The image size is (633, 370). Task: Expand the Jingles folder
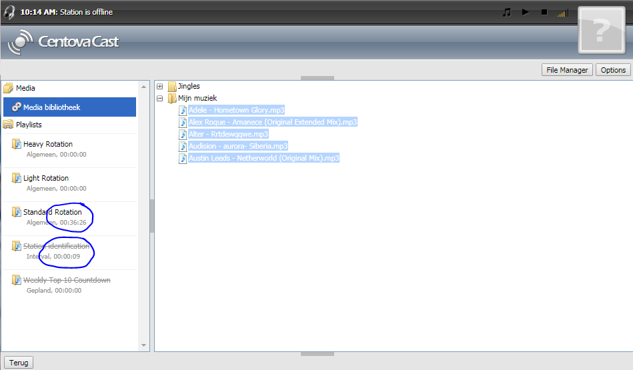pyautogui.click(x=160, y=87)
